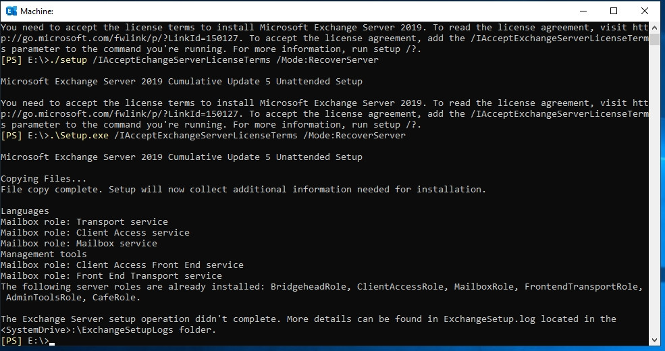Image resolution: width=665 pixels, height=351 pixels.
Task: Click the '<SystemDrive>:\ExchangeSetupLogs folder' text
Action: pyautogui.click(x=107, y=329)
